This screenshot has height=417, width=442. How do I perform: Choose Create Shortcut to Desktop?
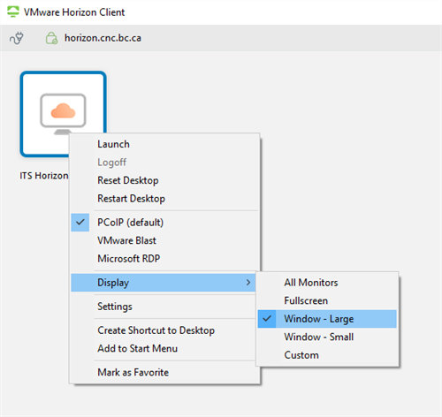click(x=164, y=330)
